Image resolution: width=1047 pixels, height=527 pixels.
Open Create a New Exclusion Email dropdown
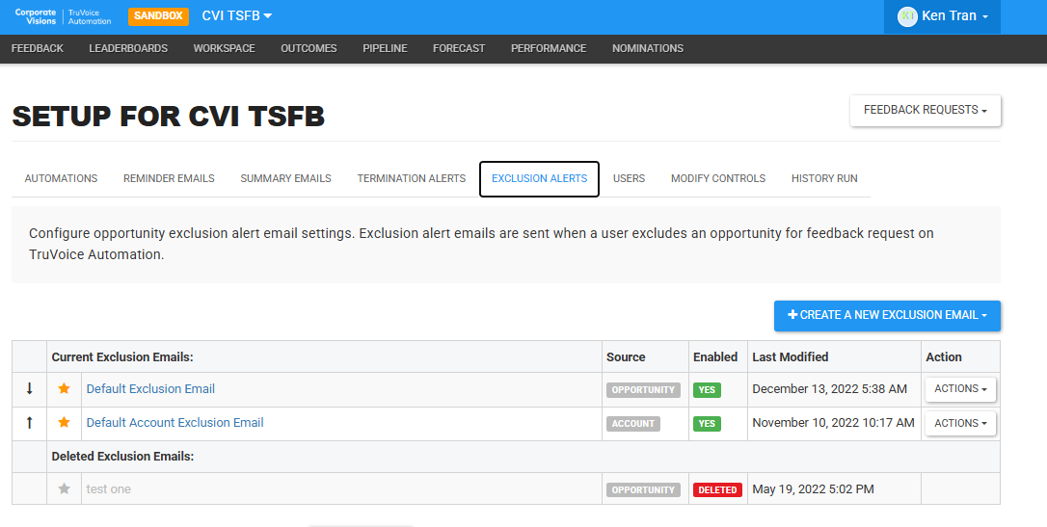click(887, 316)
